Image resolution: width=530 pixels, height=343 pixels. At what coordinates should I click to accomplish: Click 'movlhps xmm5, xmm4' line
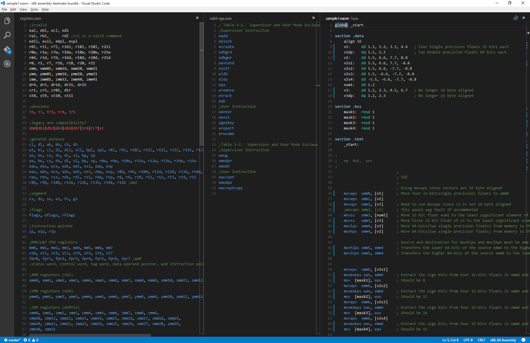click(364, 253)
